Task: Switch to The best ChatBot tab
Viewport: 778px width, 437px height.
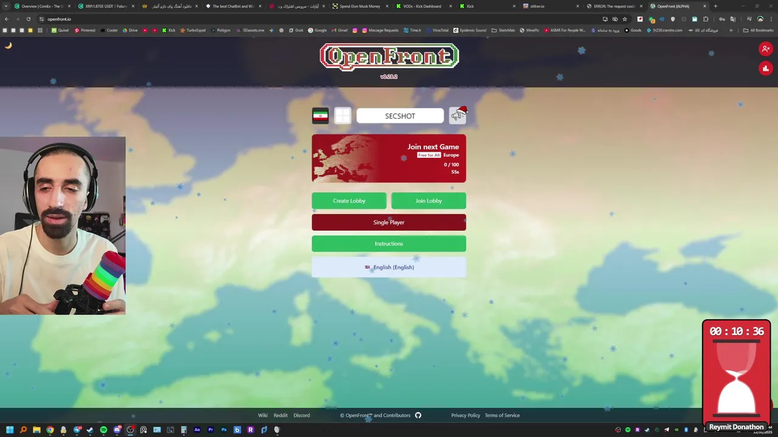Action: [x=233, y=6]
